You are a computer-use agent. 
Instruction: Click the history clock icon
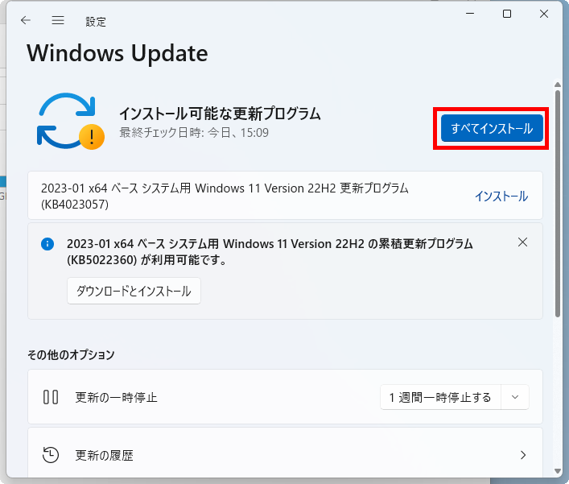click(51, 455)
